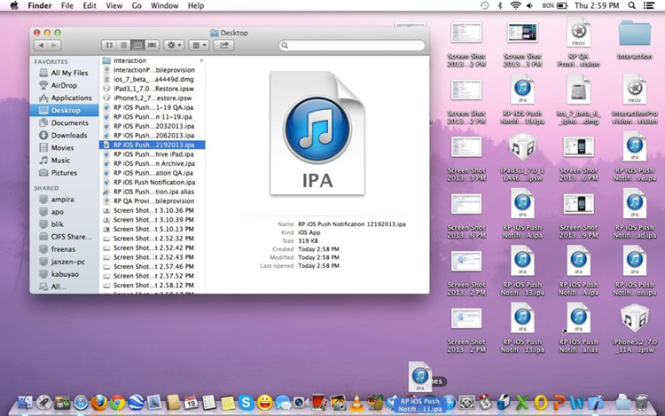Click the Finder back arrow
Image resolution: width=665 pixels, height=416 pixels.
click(x=41, y=44)
